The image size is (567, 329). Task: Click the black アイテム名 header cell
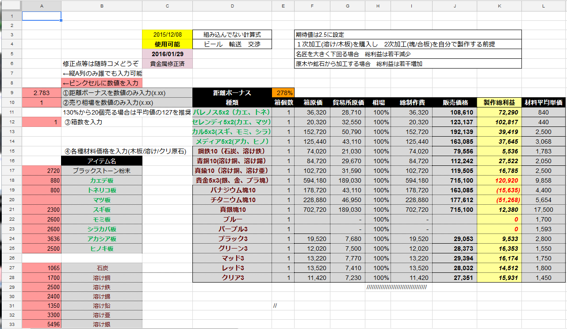[x=102, y=161]
